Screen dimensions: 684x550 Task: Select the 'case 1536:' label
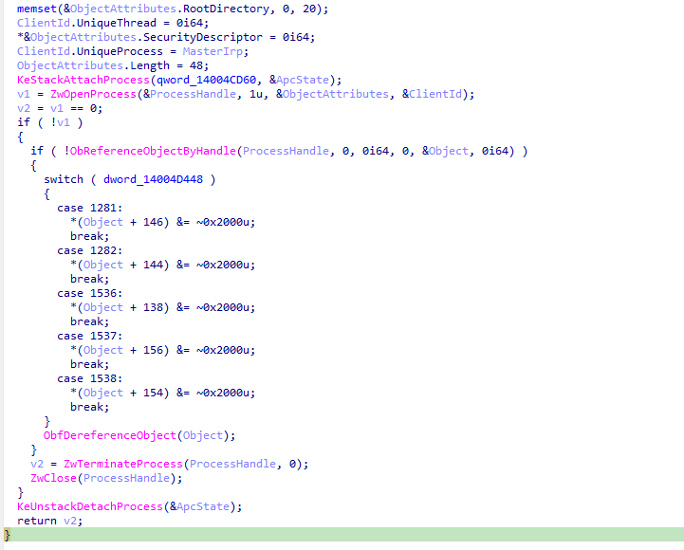[90, 293]
